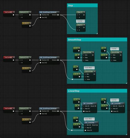Select the MF_2DsdfShape_Rectangle node header in the bottom row

pyautogui.click(x=49, y=109)
